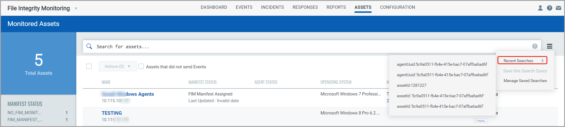The width and height of the screenshot is (565, 127).
Task: Click the search magnifier icon
Action: click(x=89, y=46)
